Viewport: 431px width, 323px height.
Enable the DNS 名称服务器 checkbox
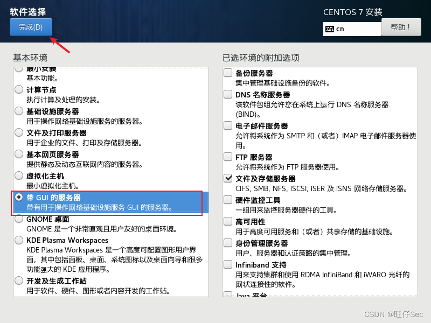(228, 94)
